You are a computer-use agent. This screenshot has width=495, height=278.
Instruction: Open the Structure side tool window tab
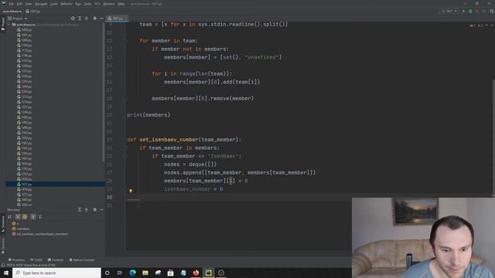[3, 225]
